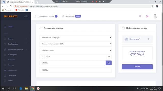Open the 360 дней (-15%) period dropdown
The height and width of the screenshot is (91, 163).
pos(76,50)
